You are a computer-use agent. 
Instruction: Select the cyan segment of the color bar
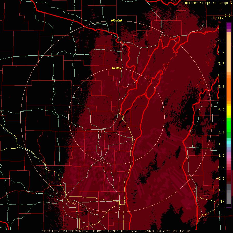click(229, 142)
